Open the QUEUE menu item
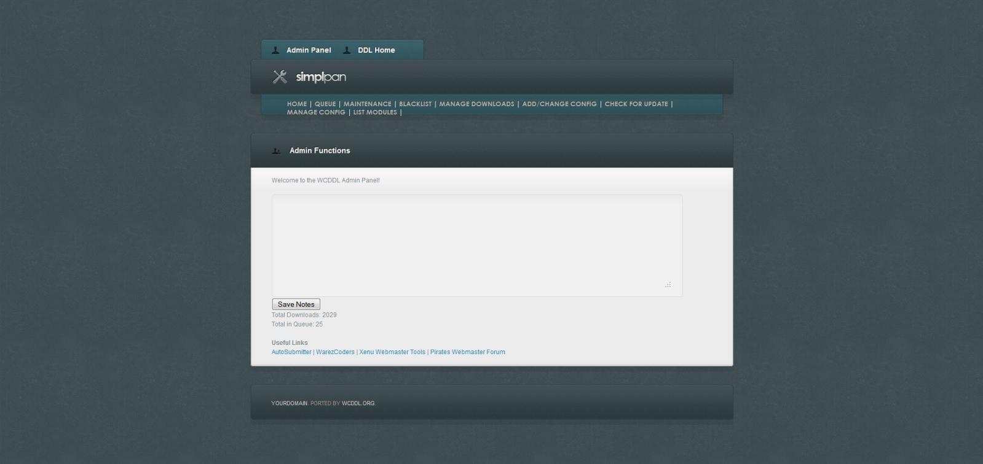 325,104
